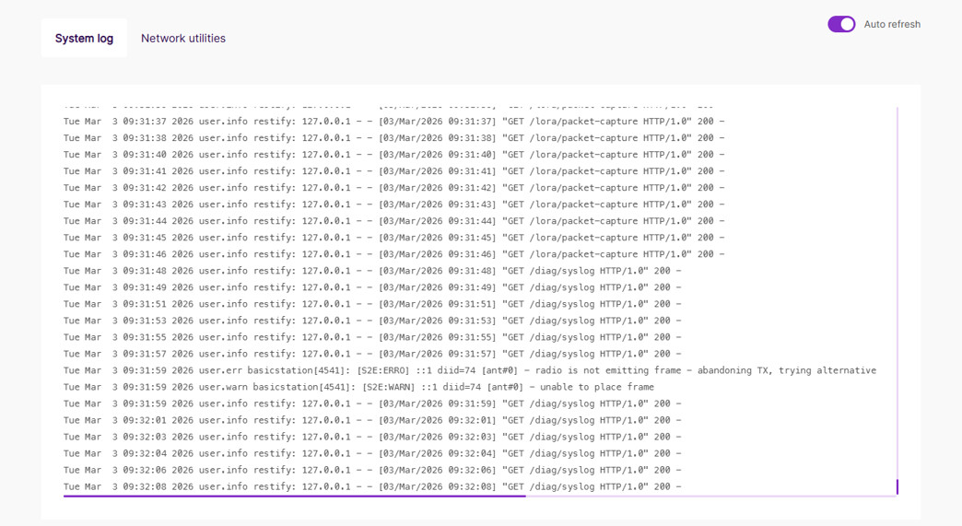
Task: Select the S2E:WARN unable to place frame line
Action: point(358,387)
